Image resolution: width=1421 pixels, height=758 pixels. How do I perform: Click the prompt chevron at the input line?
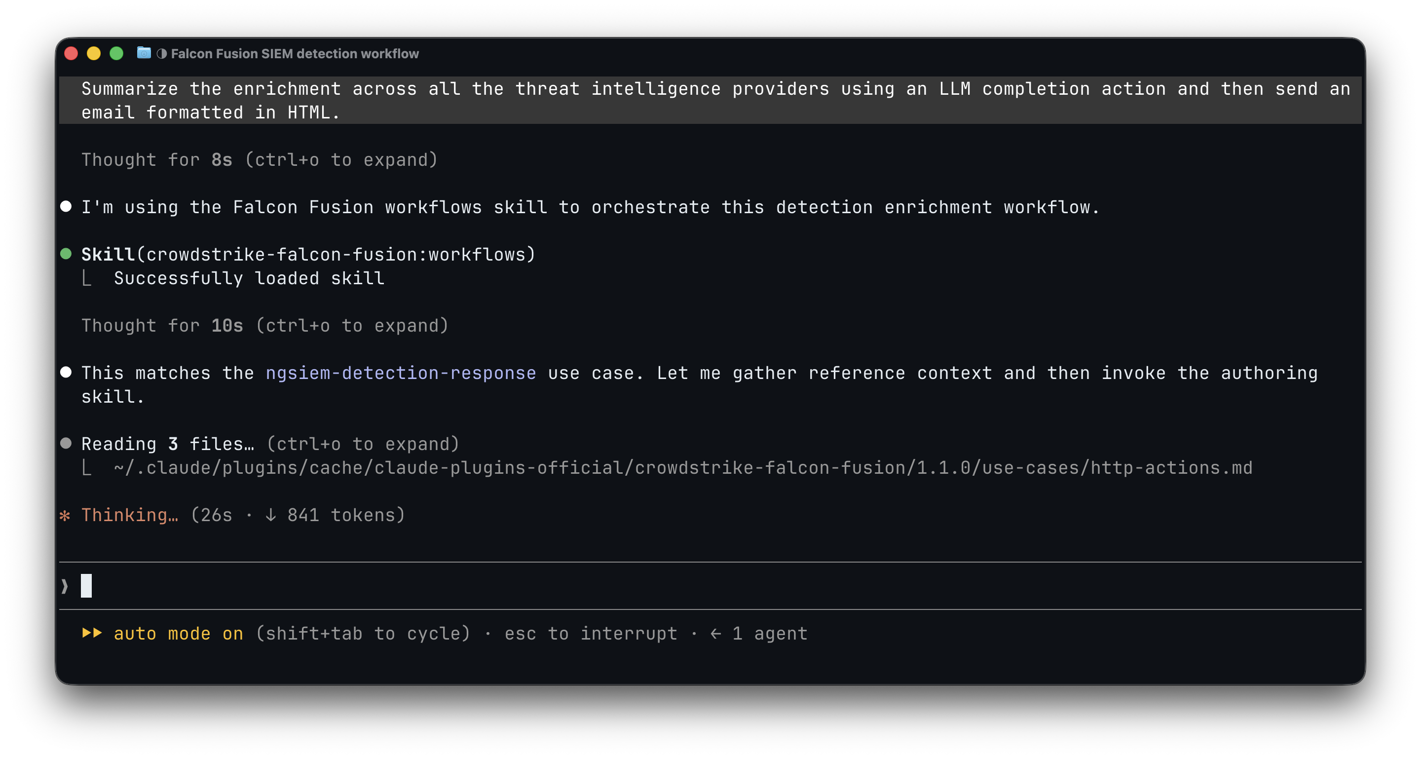point(65,586)
